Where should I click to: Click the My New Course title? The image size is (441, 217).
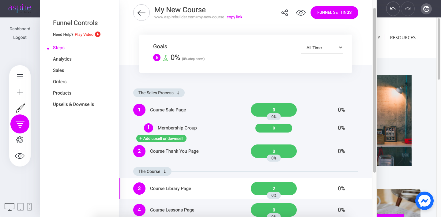[180, 10]
